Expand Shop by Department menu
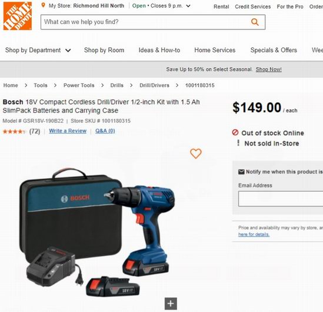Screen dimensions: 323x312 tap(38, 50)
